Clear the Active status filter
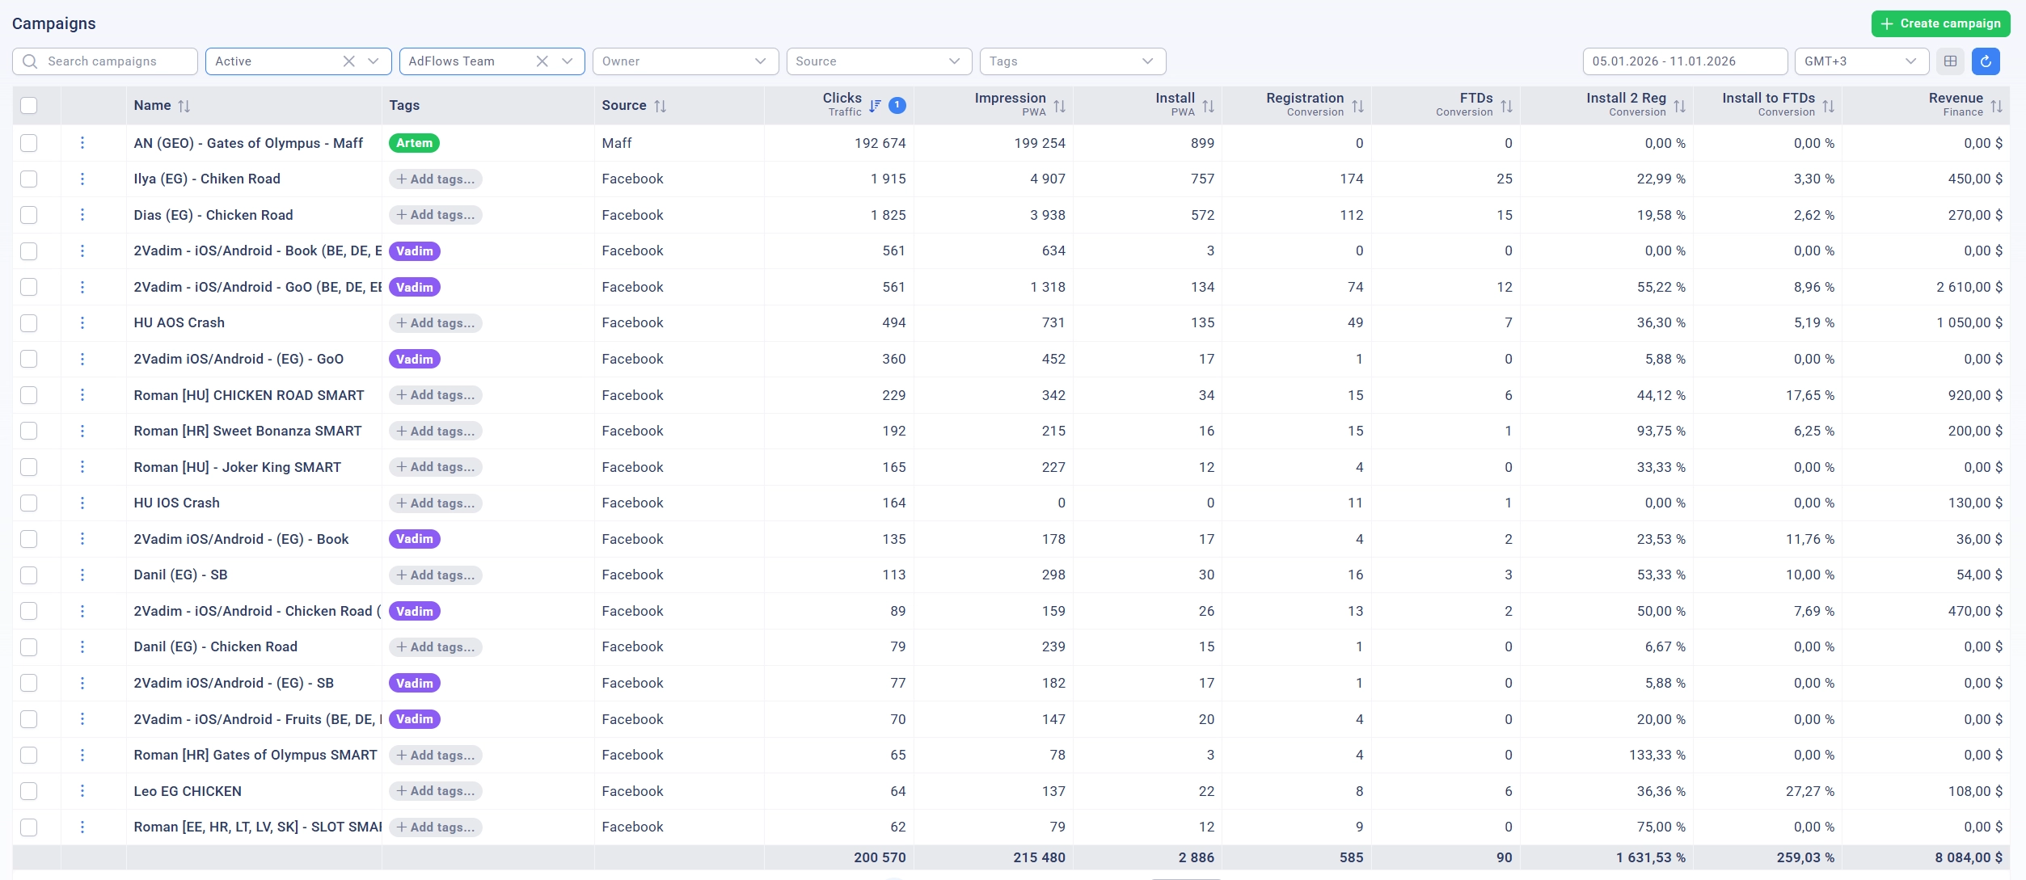2026x880 pixels. (x=349, y=61)
